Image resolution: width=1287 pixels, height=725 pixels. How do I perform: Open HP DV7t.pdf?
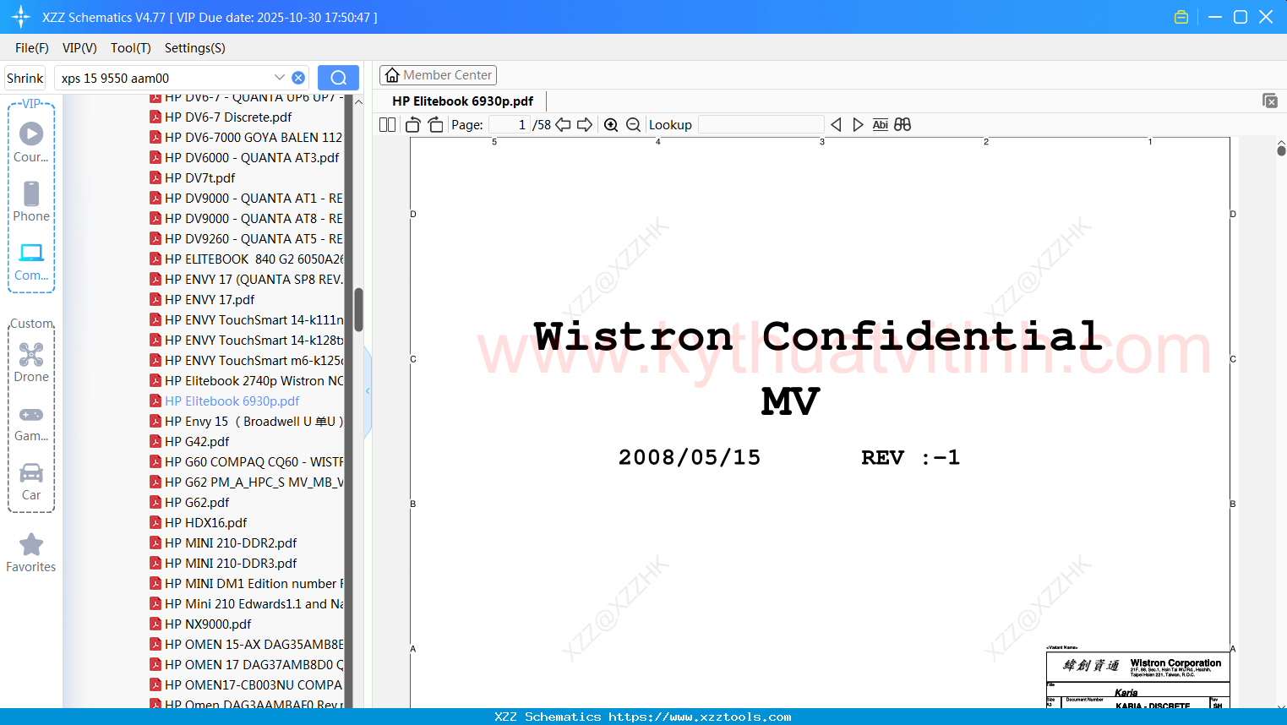pos(199,178)
